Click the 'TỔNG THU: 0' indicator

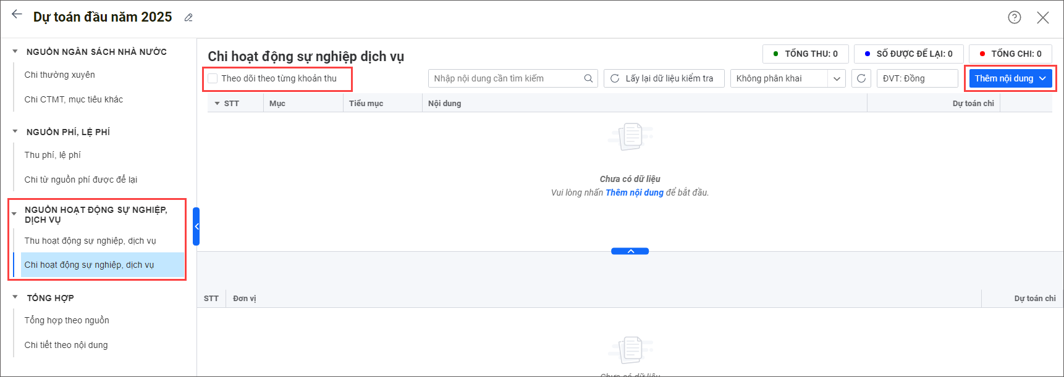pyautogui.click(x=805, y=54)
